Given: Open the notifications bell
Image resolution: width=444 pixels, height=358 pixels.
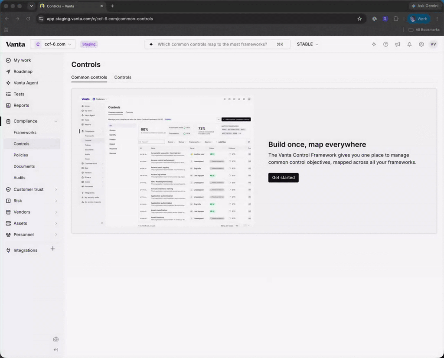Looking at the screenshot, I should coord(409,44).
